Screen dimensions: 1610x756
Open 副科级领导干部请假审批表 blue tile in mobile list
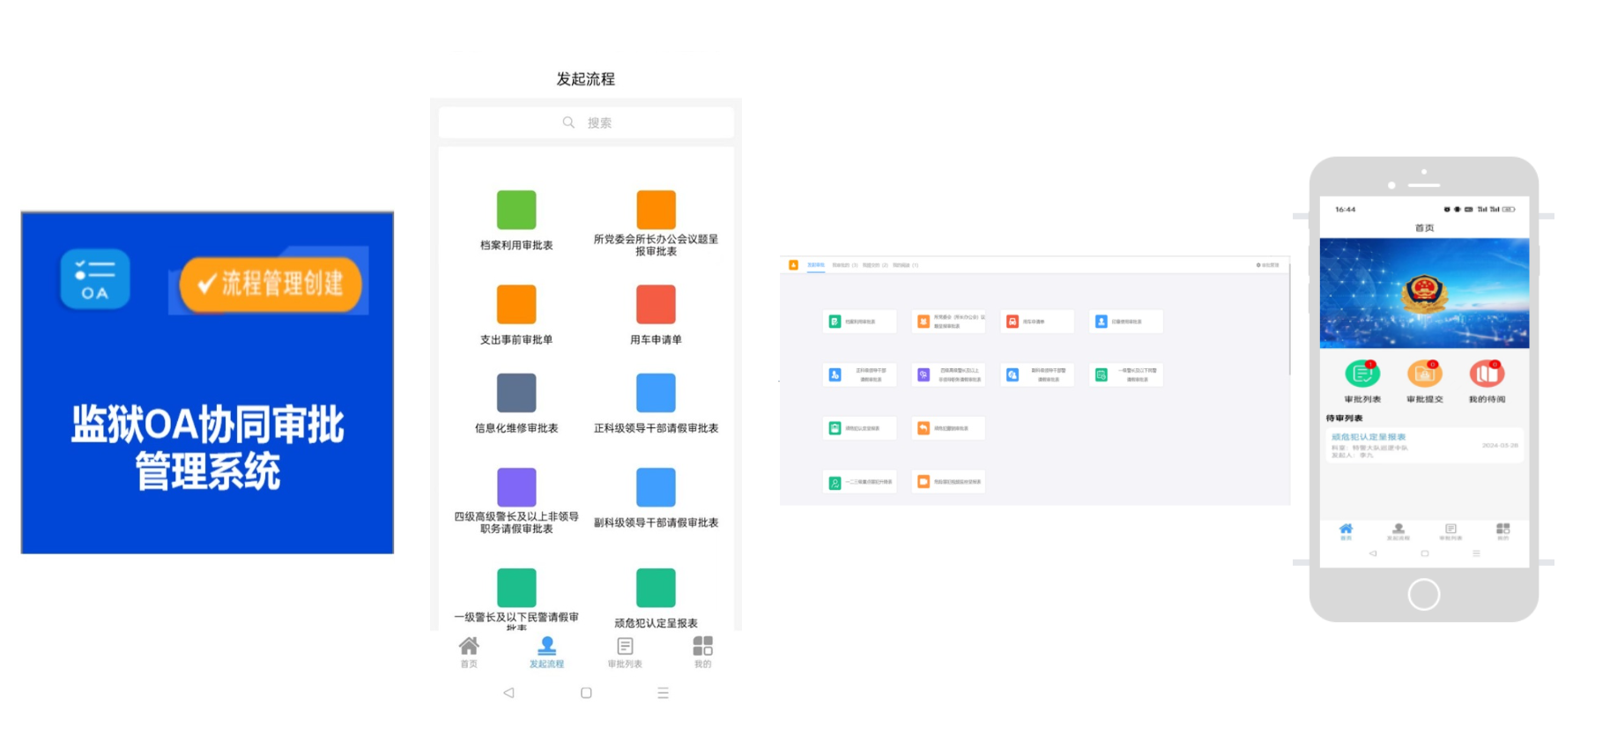coord(656,487)
